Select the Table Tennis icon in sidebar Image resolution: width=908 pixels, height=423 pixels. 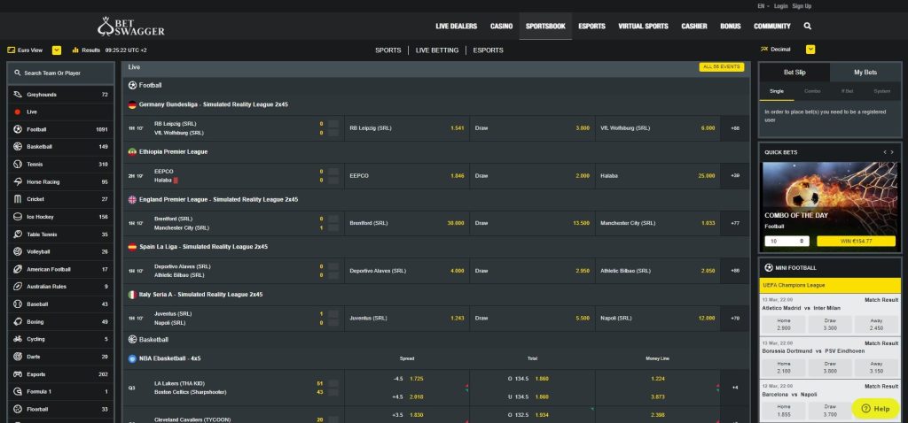(x=18, y=234)
